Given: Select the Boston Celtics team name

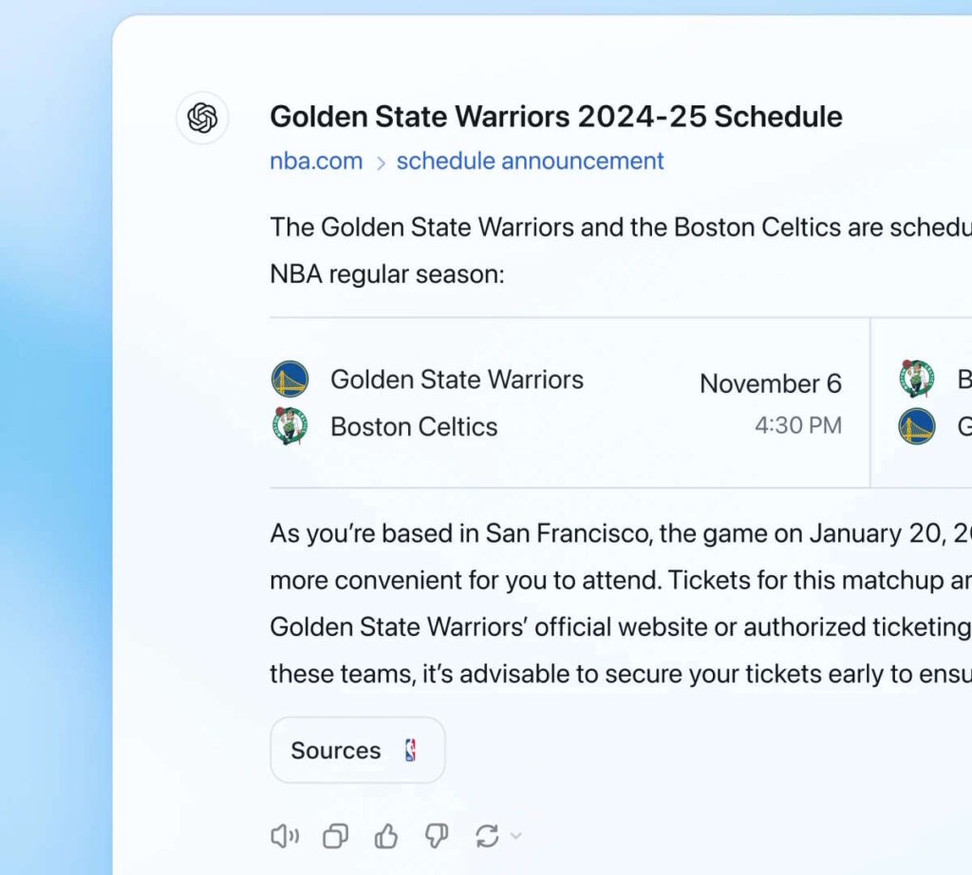Looking at the screenshot, I should click(414, 427).
